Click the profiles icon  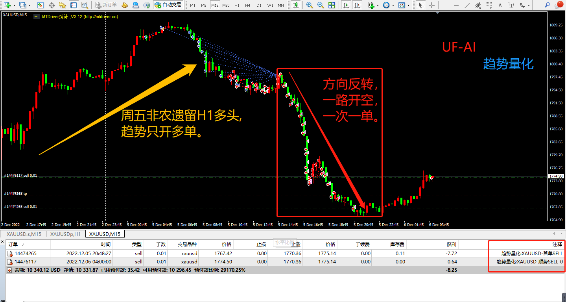click(x=22, y=5)
